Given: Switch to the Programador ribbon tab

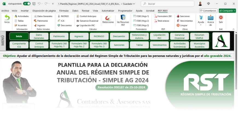Looking at the screenshot, I should click(x=125, y=11).
